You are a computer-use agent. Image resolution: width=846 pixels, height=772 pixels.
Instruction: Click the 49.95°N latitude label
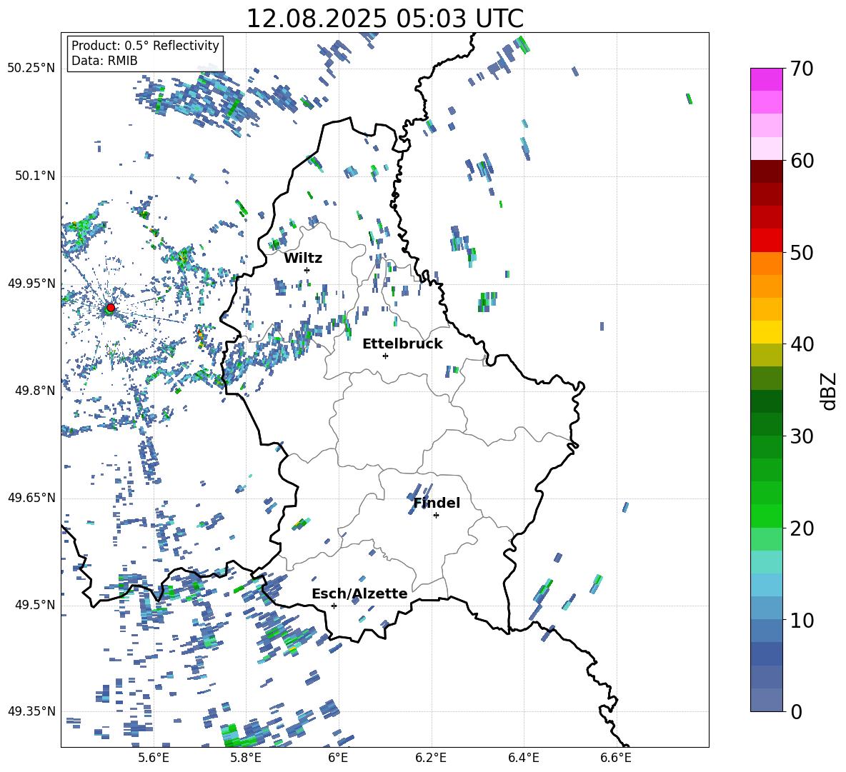(31, 284)
